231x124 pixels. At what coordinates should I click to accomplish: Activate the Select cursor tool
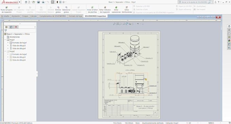[x=52, y=2]
